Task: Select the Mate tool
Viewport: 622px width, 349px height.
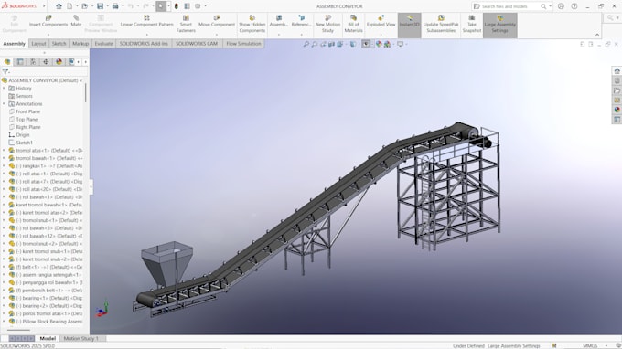Action: tap(76, 21)
